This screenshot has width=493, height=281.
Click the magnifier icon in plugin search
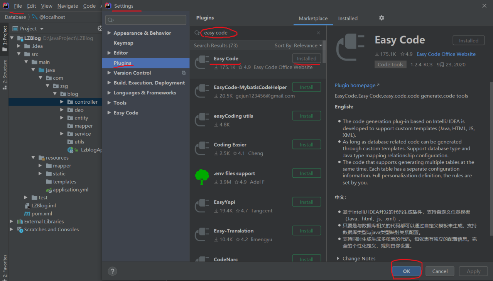coord(197,33)
